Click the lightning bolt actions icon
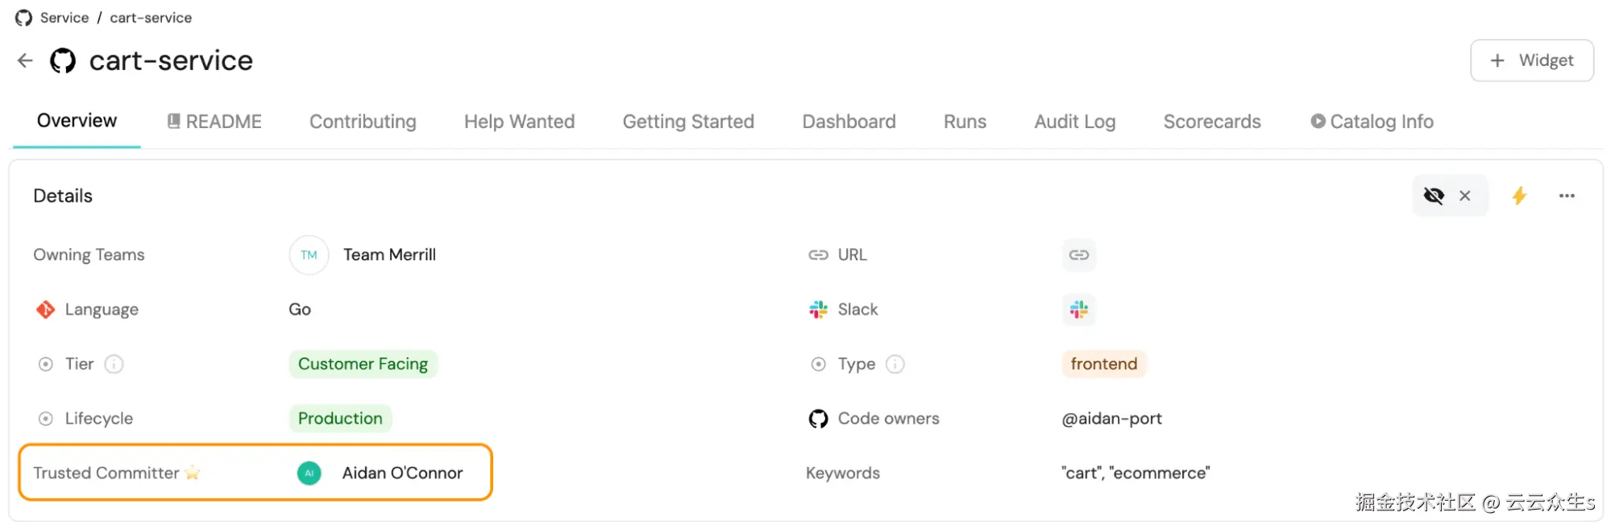This screenshot has width=1611, height=529. pyautogui.click(x=1519, y=196)
